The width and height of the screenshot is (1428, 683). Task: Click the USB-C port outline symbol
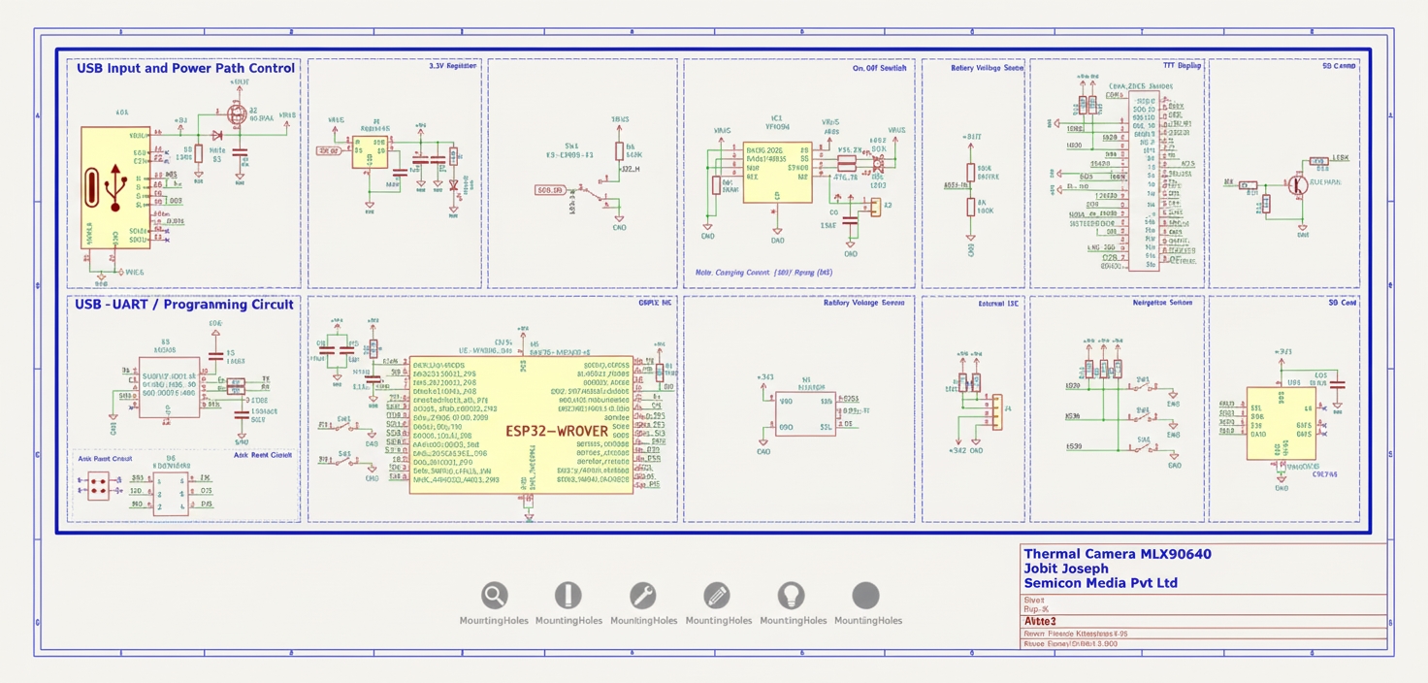pyautogui.click(x=92, y=187)
